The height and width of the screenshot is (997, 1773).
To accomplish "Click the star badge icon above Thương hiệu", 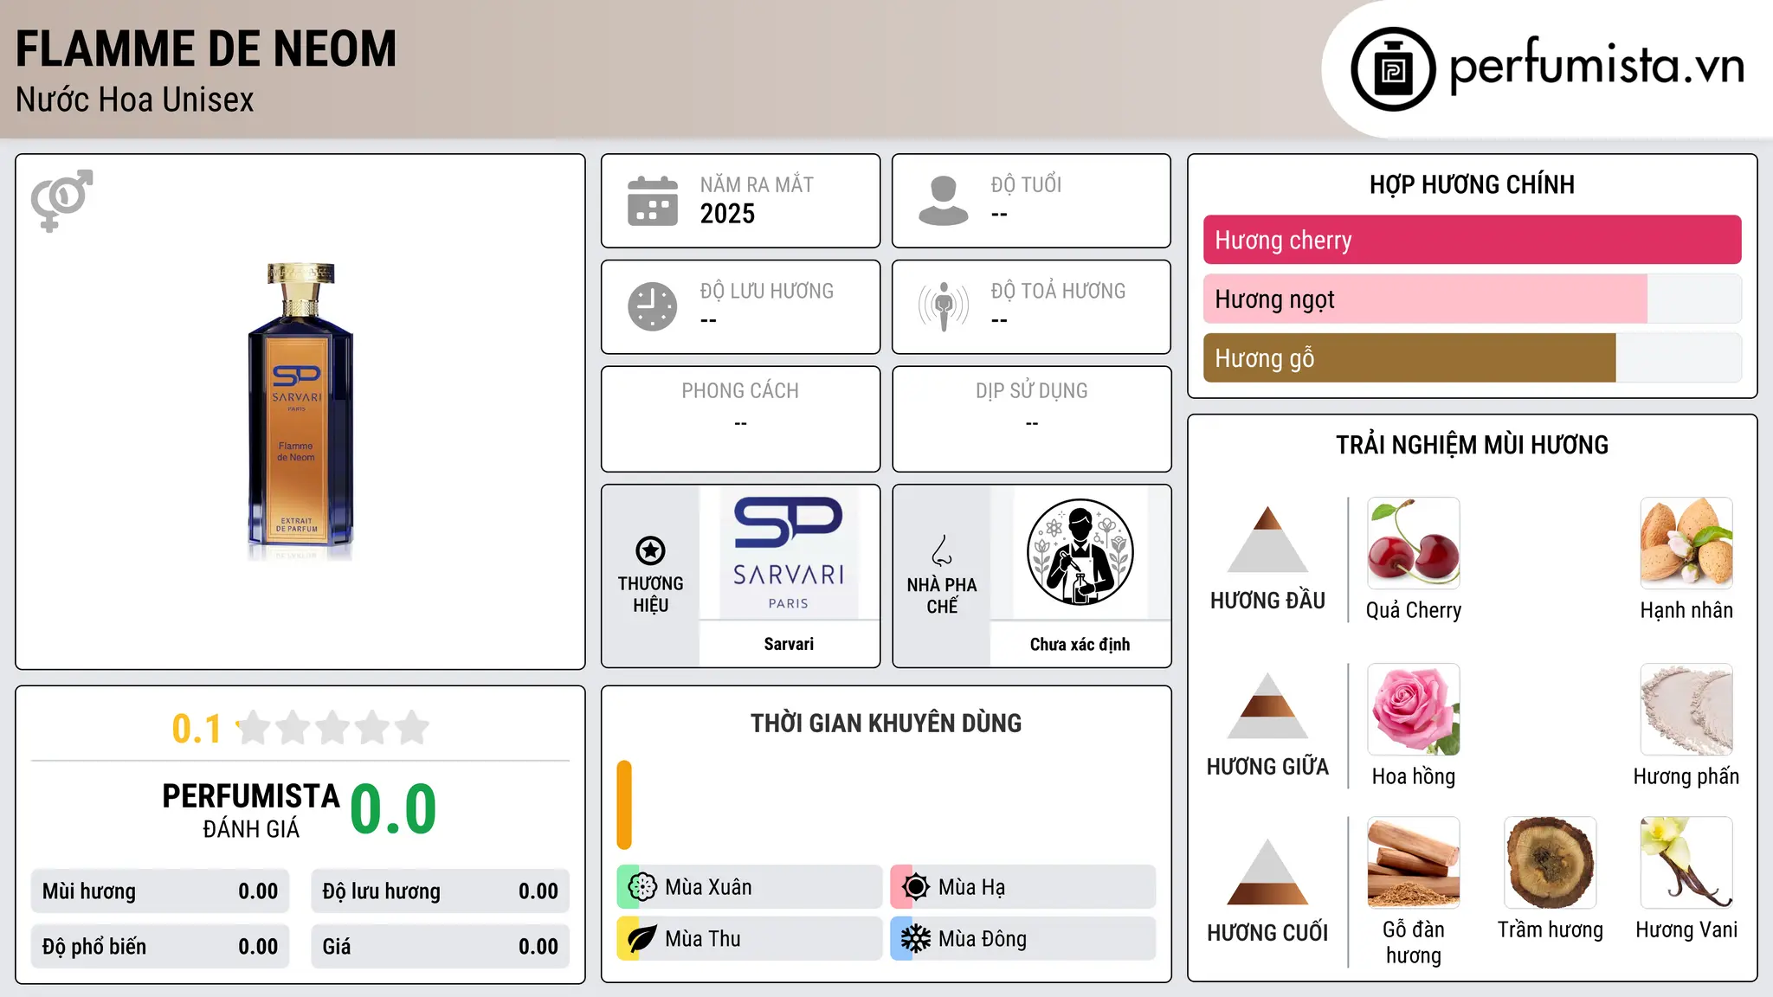I will tap(651, 550).
